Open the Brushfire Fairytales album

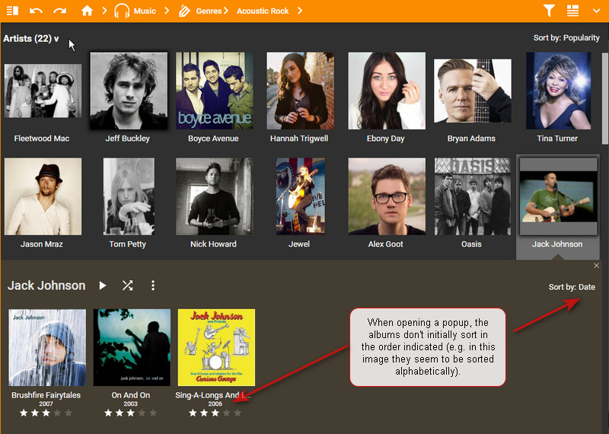click(47, 347)
